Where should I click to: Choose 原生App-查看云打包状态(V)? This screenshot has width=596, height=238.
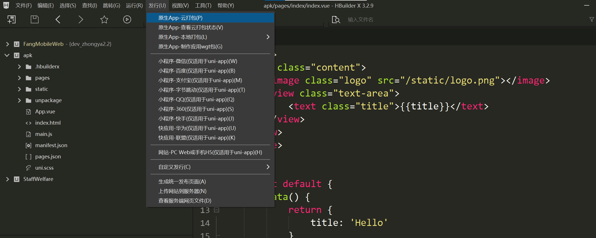[x=210, y=27]
